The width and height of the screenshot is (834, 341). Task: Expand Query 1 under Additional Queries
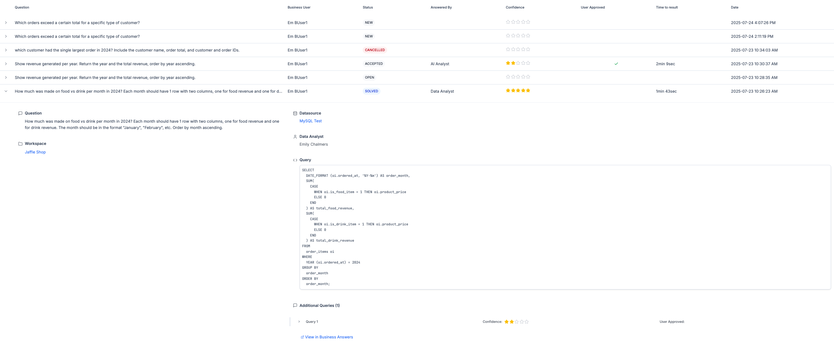point(299,322)
